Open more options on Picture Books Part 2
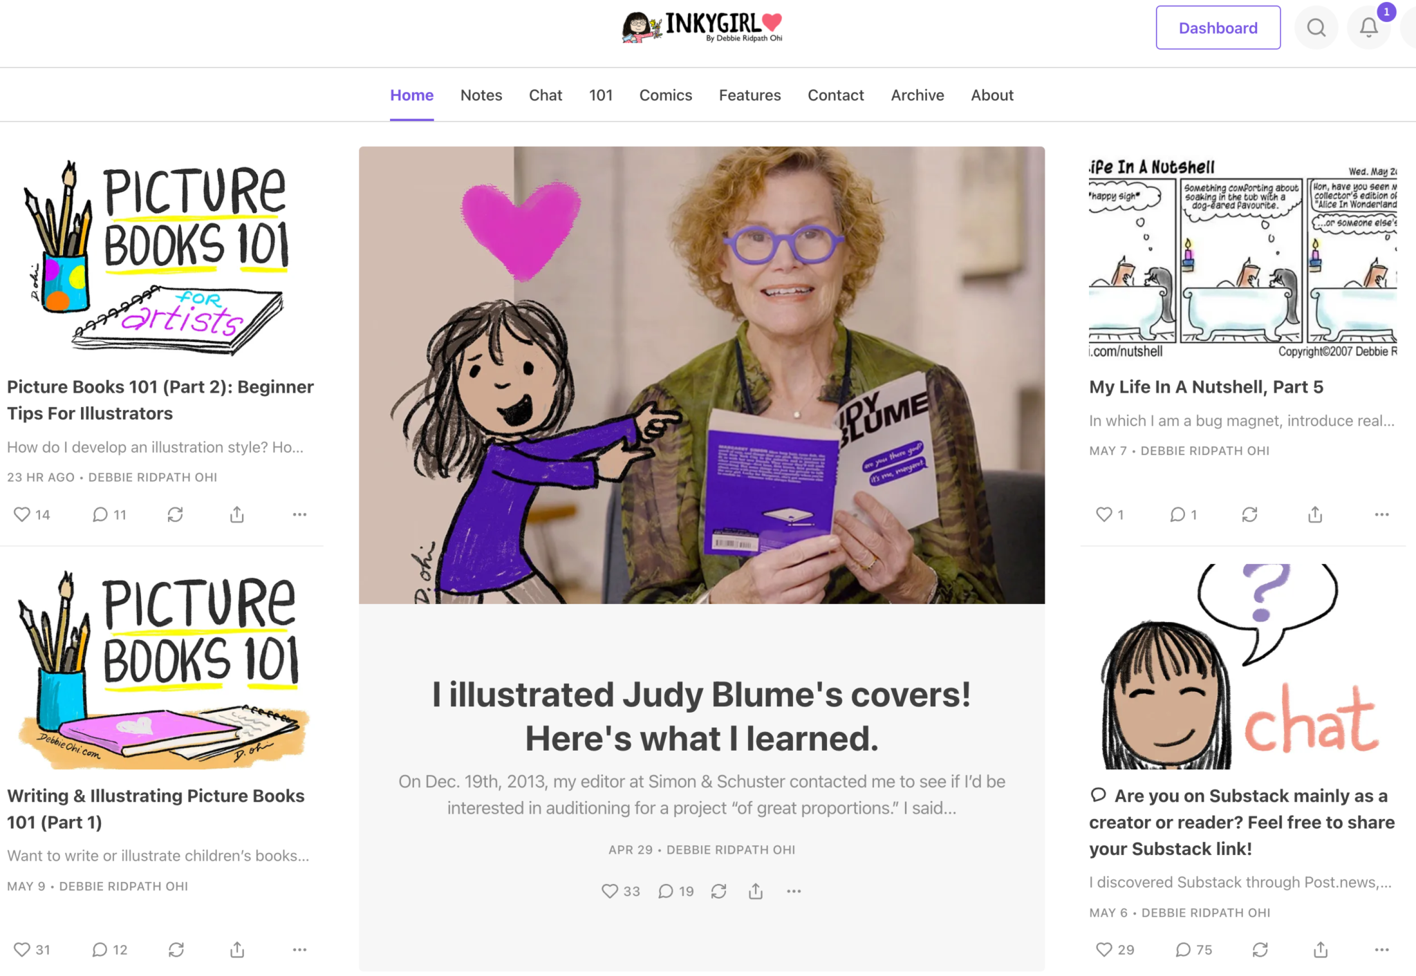 [299, 514]
